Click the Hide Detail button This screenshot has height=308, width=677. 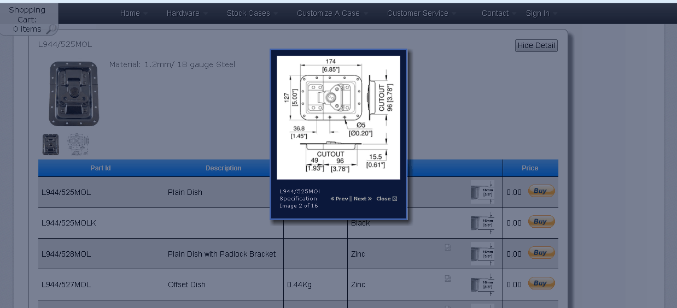click(536, 45)
